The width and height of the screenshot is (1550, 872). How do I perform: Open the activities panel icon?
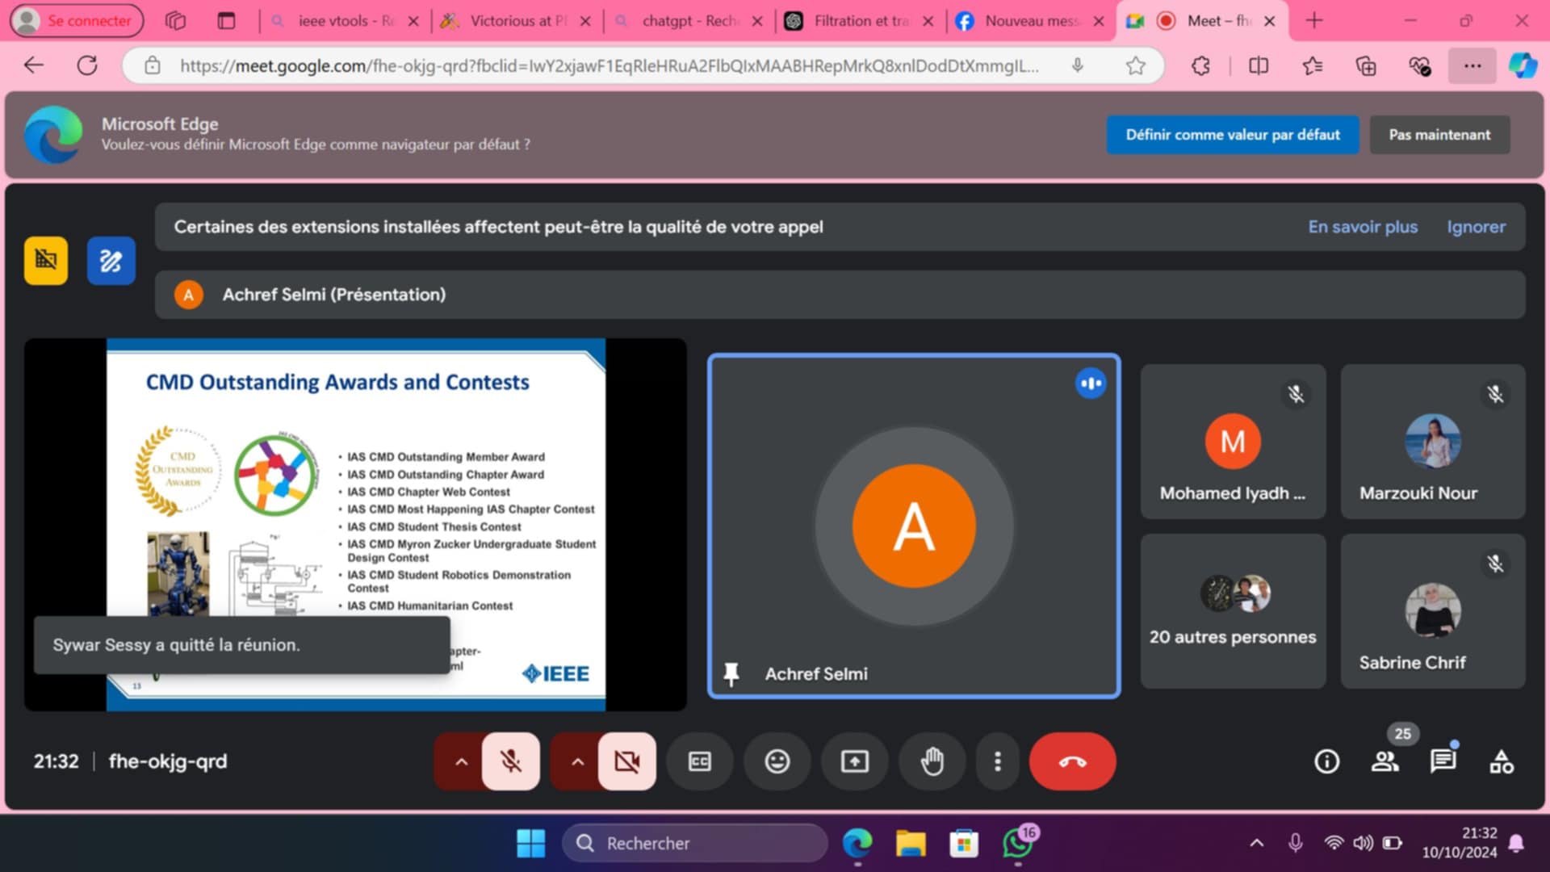[1501, 761]
